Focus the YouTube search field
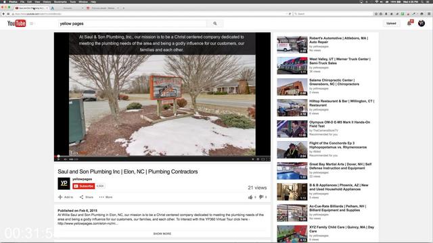This screenshot has height=243, width=433. pos(133,24)
